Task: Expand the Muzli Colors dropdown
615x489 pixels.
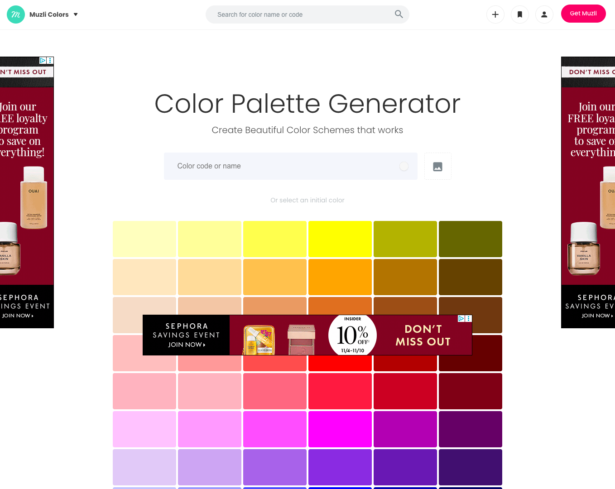Action: click(x=75, y=14)
